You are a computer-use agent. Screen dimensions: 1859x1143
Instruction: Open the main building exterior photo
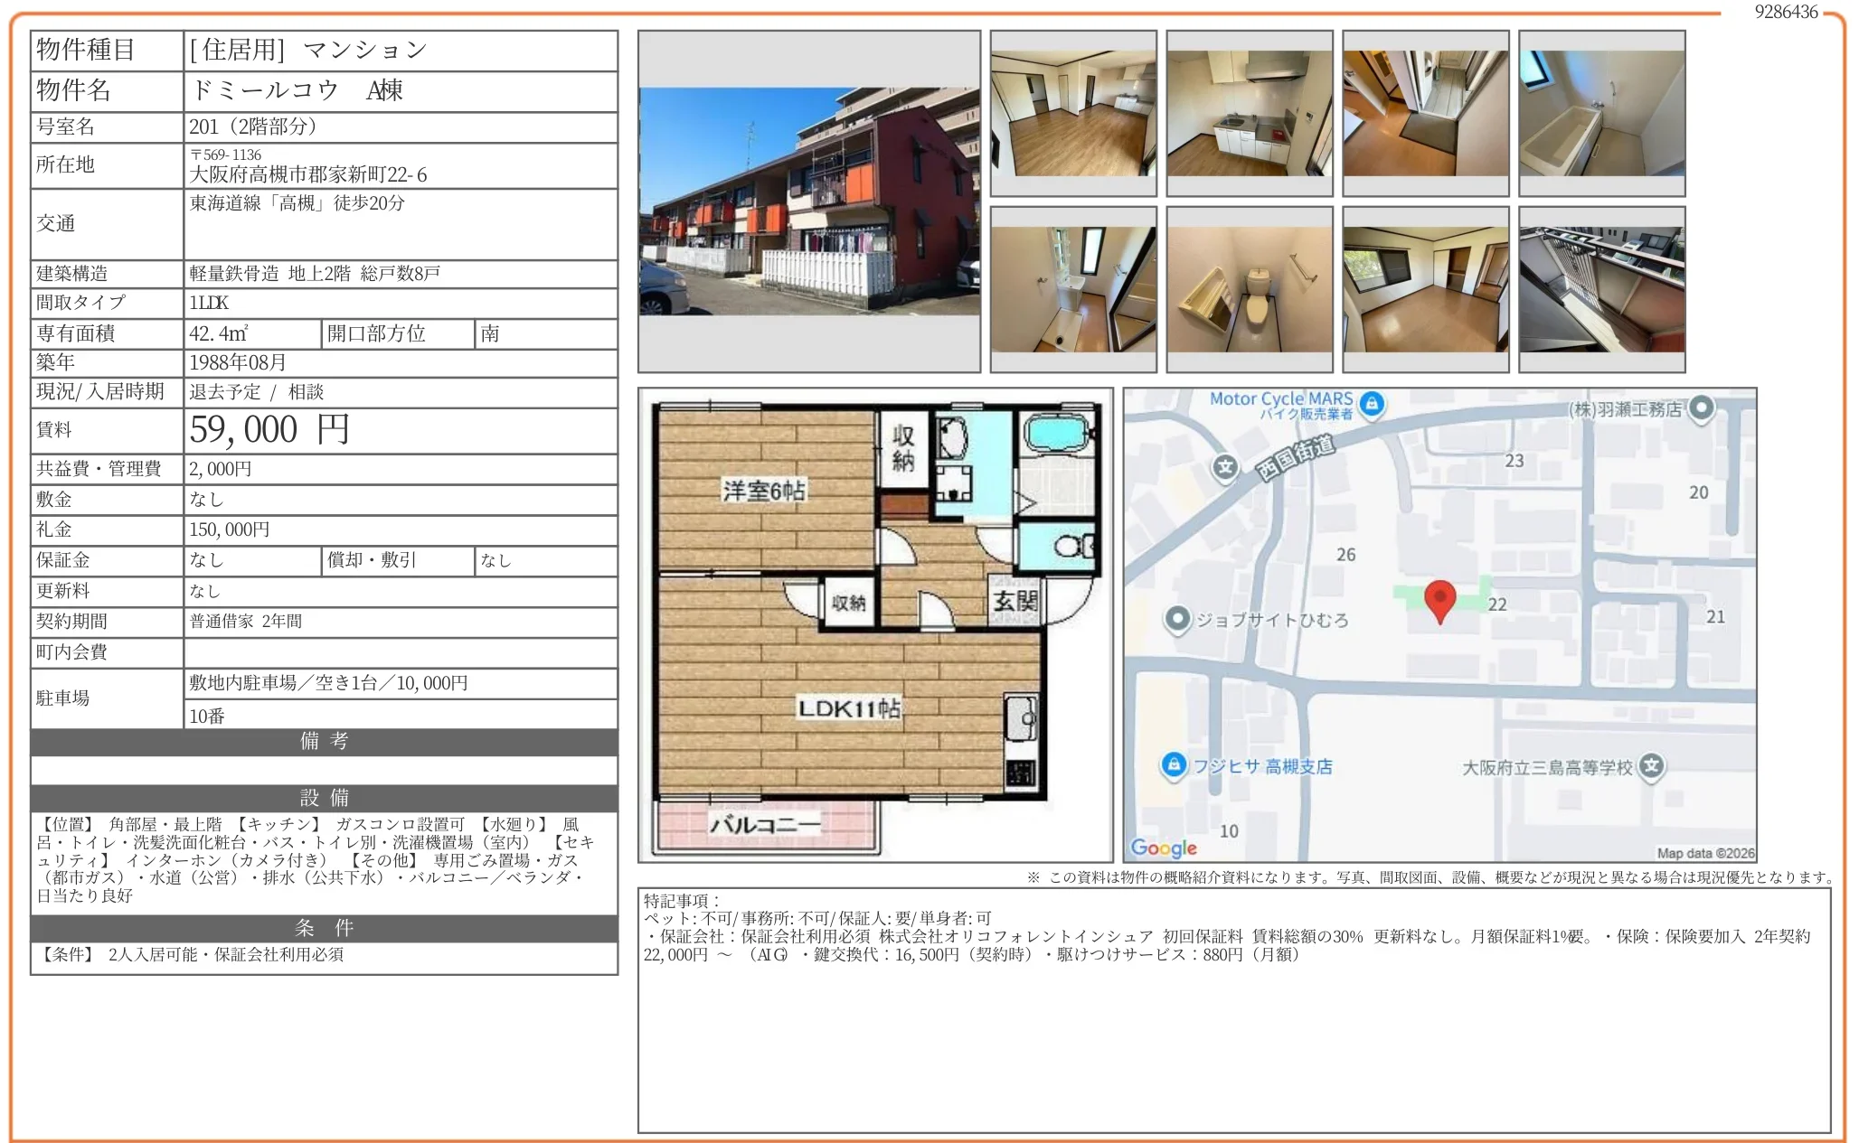[809, 201]
